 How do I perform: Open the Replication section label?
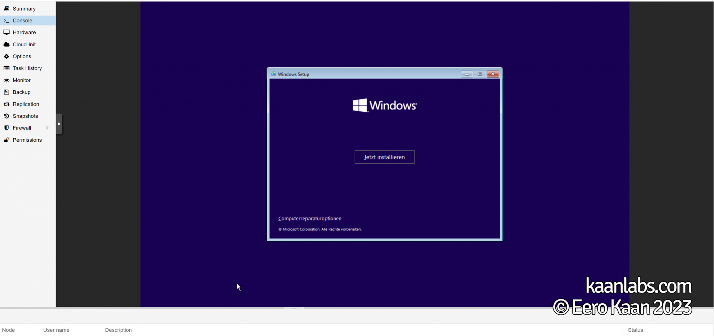[26, 104]
